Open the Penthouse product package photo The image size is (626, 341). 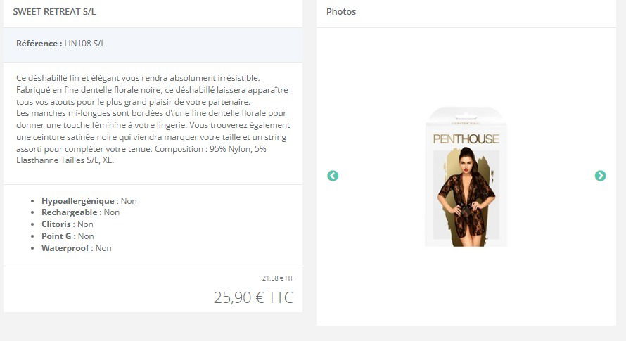click(x=466, y=176)
